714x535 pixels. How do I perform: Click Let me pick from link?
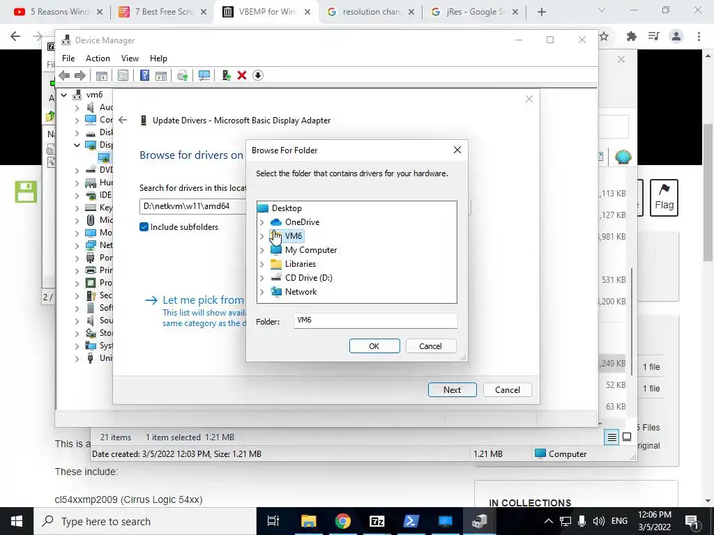click(203, 300)
